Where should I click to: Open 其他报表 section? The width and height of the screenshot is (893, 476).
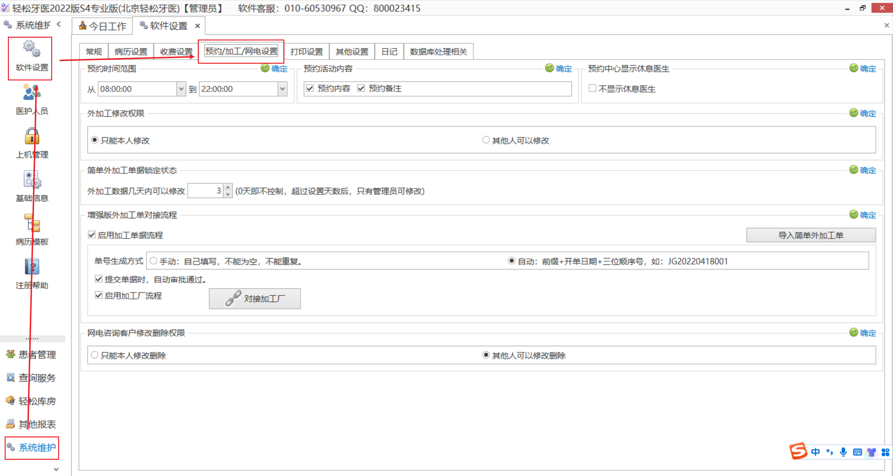[31, 424]
